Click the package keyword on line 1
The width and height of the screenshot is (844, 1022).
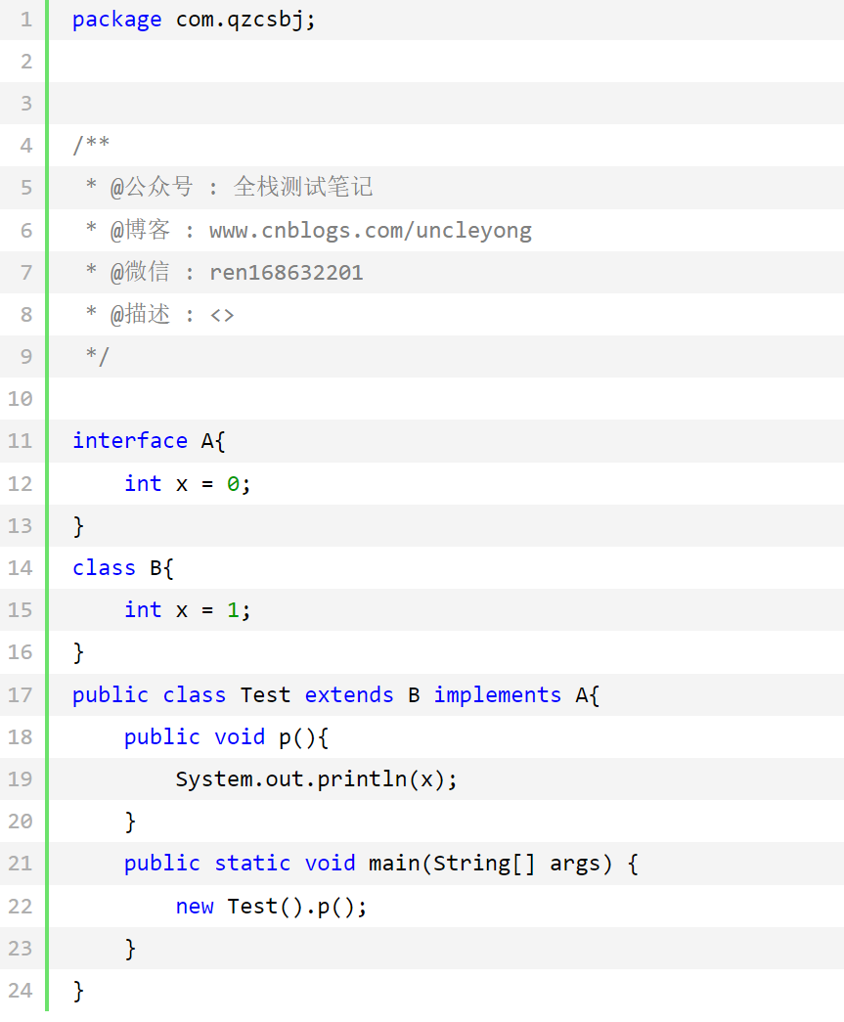click(116, 21)
